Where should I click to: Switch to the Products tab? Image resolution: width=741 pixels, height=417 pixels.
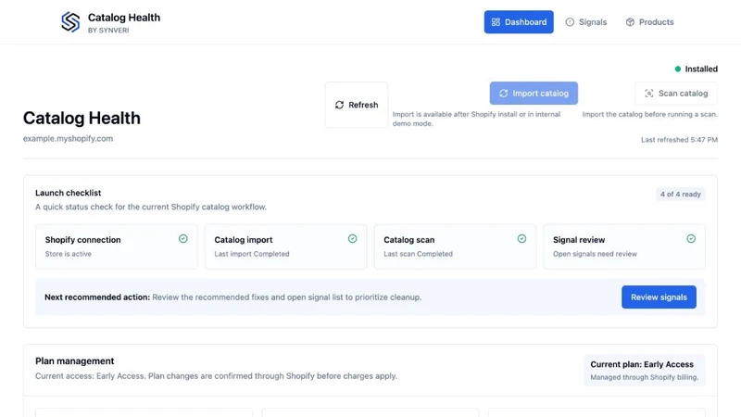(x=650, y=22)
